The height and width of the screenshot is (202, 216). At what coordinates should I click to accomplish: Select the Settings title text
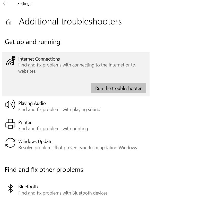point(24,3)
